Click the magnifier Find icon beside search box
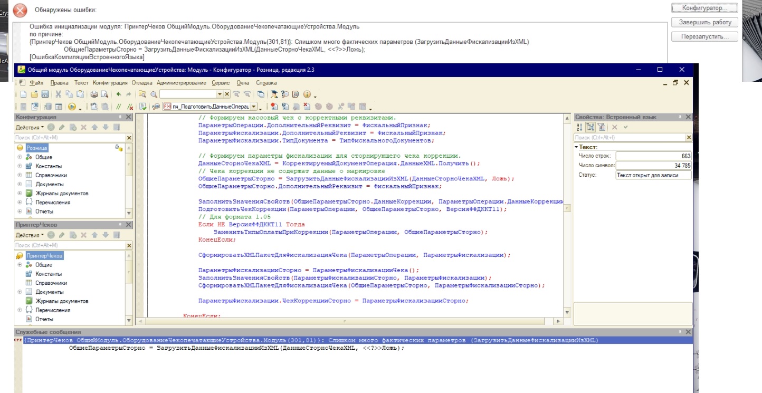 tap(153, 94)
